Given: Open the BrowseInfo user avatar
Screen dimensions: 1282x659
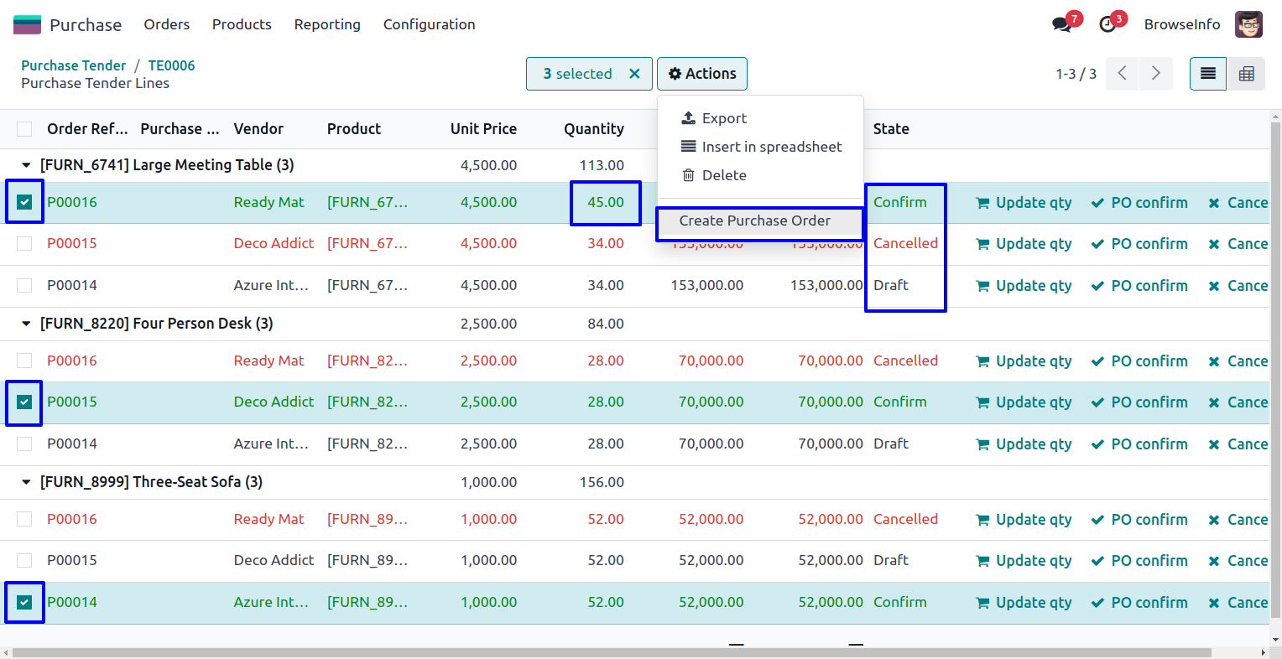Looking at the screenshot, I should 1248,24.
